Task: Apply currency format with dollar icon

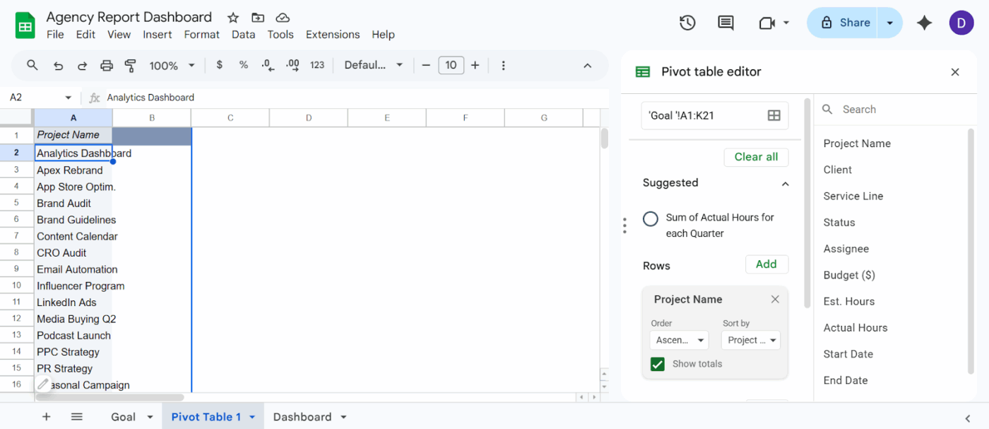Action: 219,64
